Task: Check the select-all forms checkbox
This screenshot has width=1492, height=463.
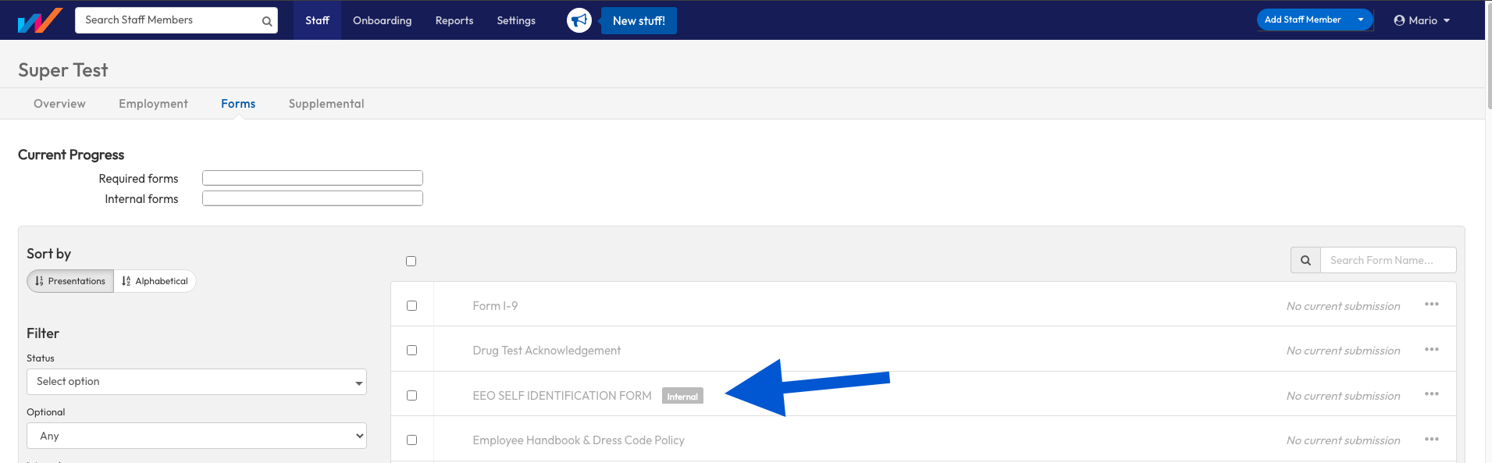Action: coord(411,262)
